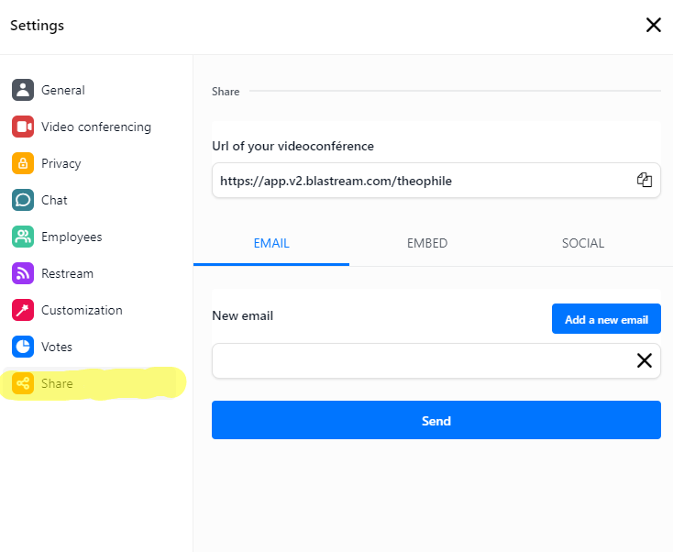Remove the empty new email field
Screen dimensions: 673x552
point(645,360)
